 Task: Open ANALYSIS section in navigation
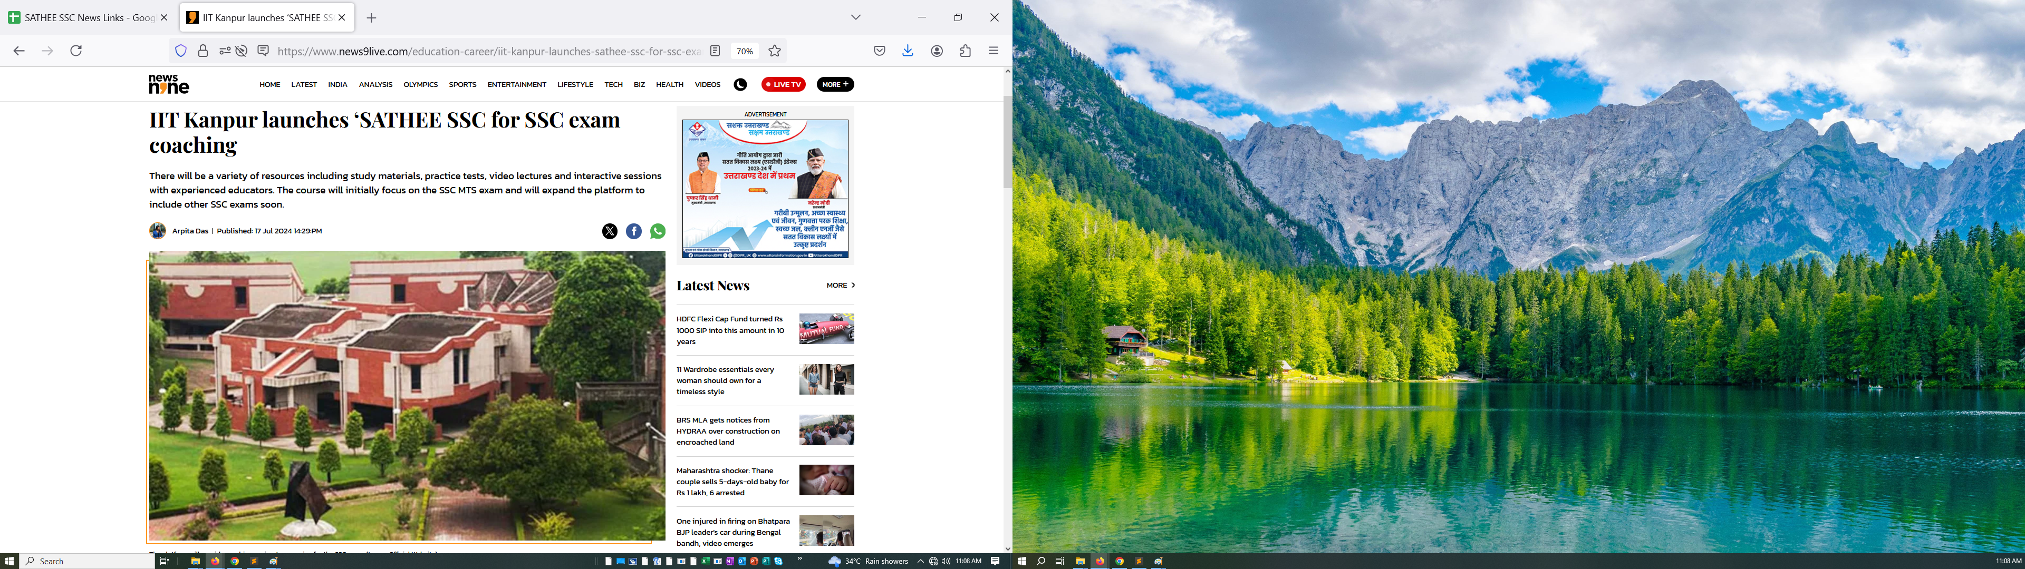[376, 85]
